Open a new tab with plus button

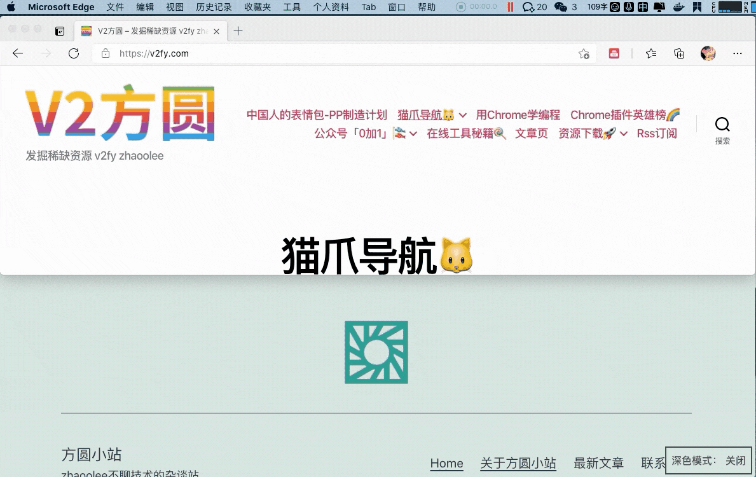238,31
